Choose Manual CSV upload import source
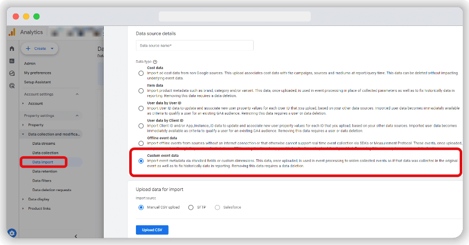Screen dimensions: 469x245 (141, 207)
